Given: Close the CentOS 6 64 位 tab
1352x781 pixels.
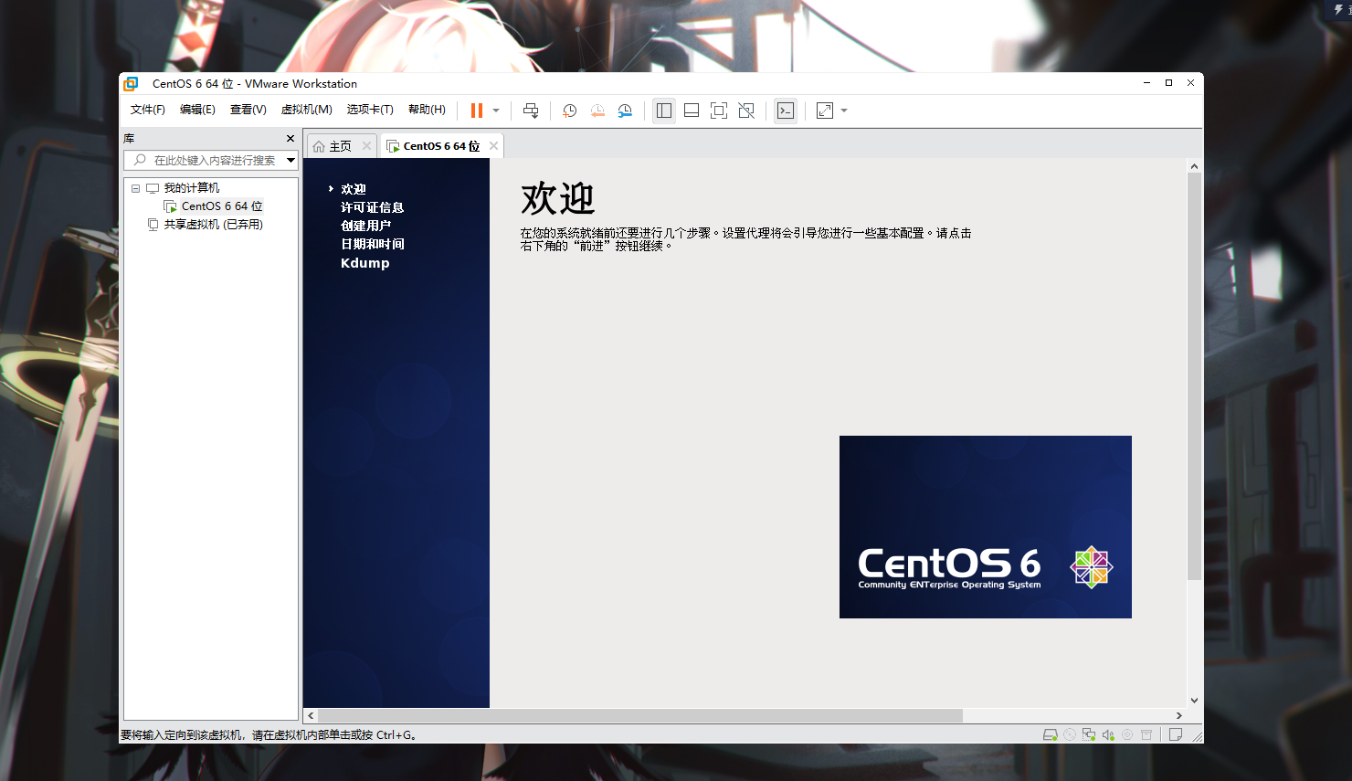Looking at the screenshot, I should (493, 146).
